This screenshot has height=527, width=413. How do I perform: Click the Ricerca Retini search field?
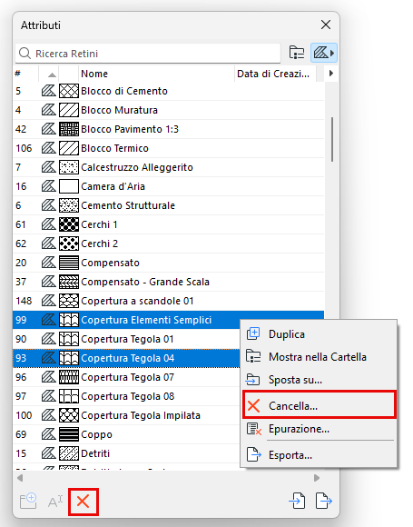tap(148, 53)
